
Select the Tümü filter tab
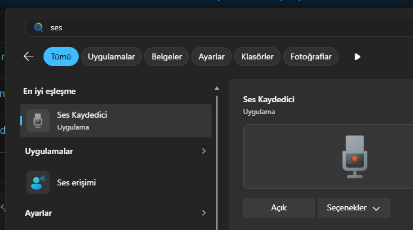pos(61,56)
